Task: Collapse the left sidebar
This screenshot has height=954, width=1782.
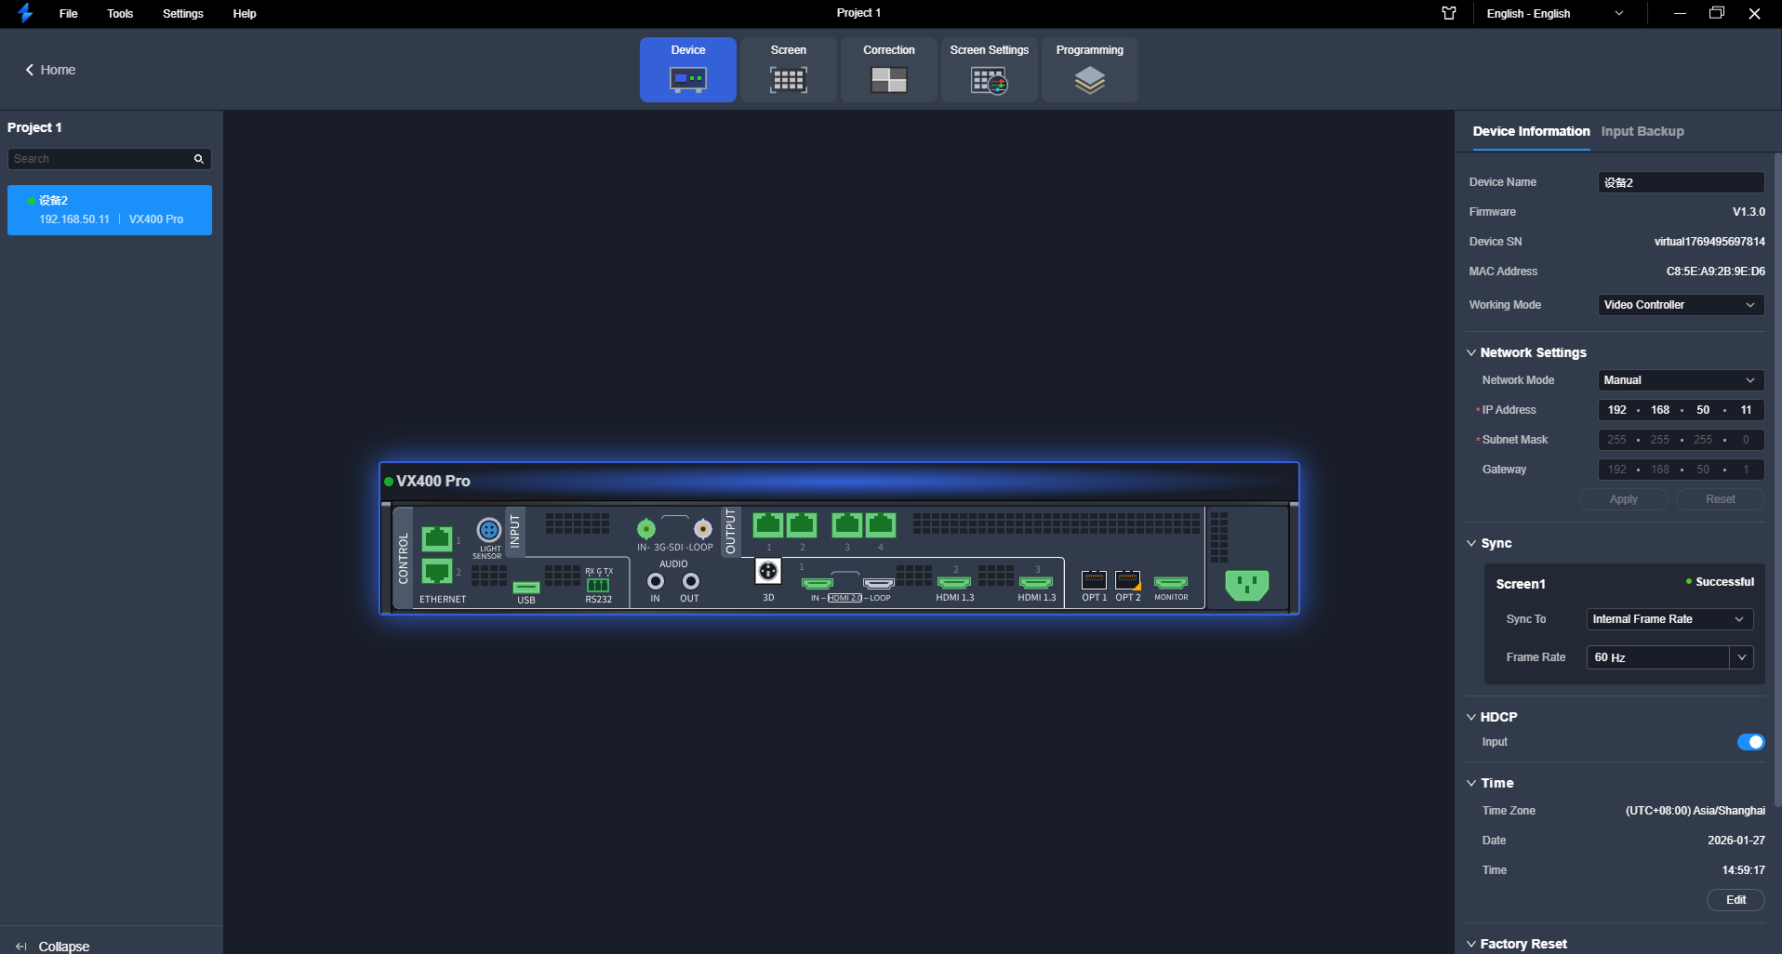Action: 53,946
